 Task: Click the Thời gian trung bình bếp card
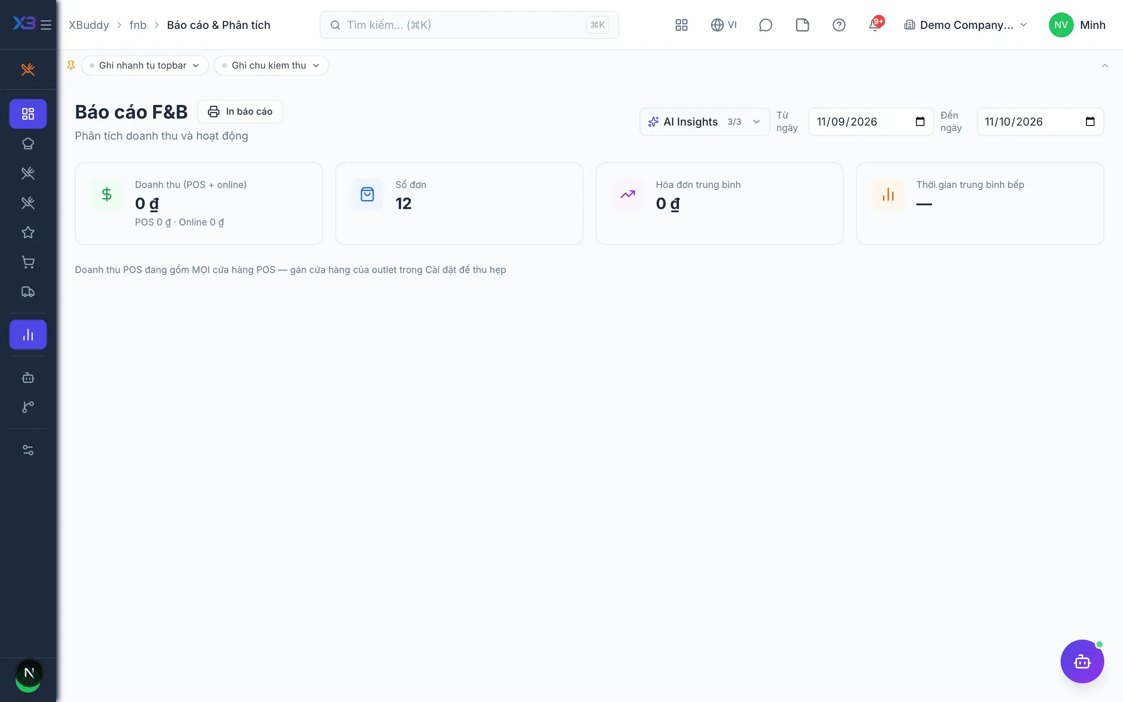pos(980,203)
